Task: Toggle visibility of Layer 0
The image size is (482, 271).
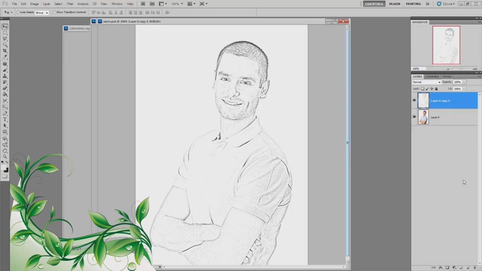Action: point(414,117)
